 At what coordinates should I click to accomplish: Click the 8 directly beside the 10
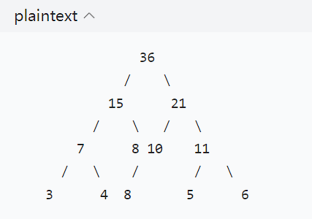135,149
